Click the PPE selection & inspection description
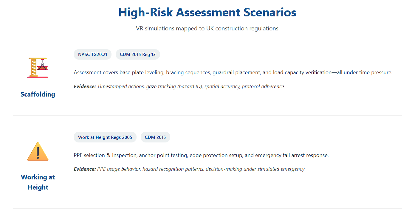This screenshot has height=211, width=412. coord(201,155)
